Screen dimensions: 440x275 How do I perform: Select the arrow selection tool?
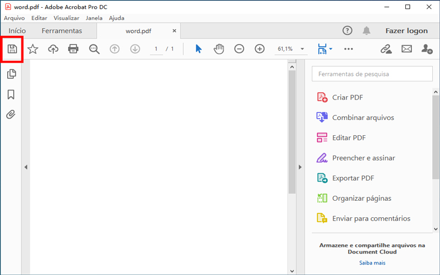(x=199, y=49)
